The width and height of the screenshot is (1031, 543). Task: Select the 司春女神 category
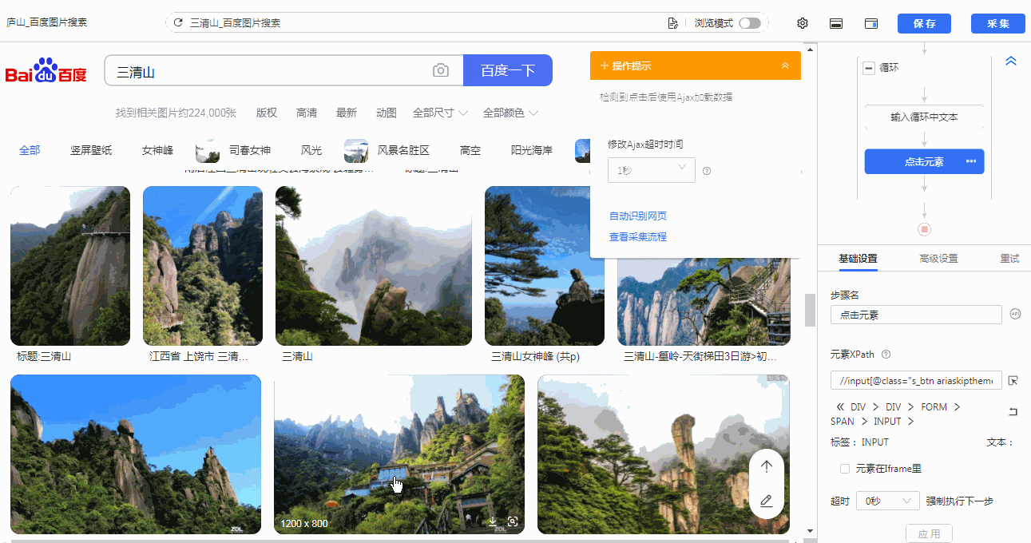pos(233,150)
